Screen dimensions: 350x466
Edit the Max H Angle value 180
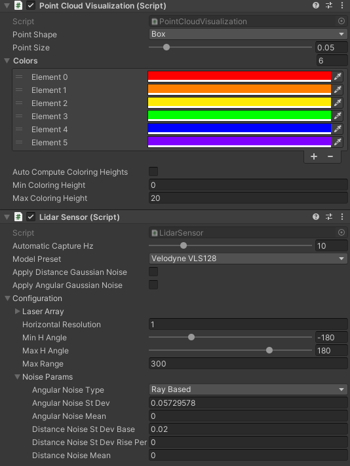click(332, 350)
